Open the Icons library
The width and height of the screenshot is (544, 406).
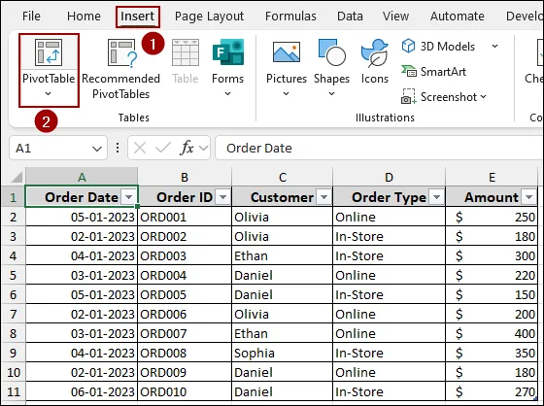tap(375, 62)
